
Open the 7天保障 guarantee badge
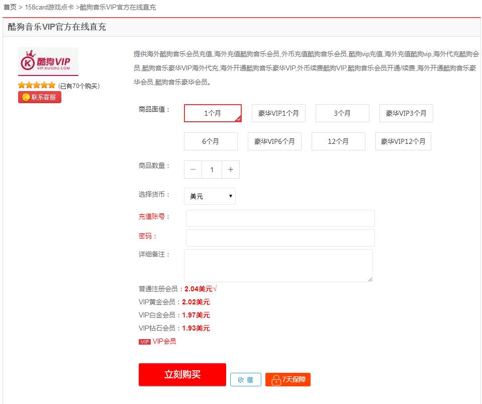[x=288, y=379]
